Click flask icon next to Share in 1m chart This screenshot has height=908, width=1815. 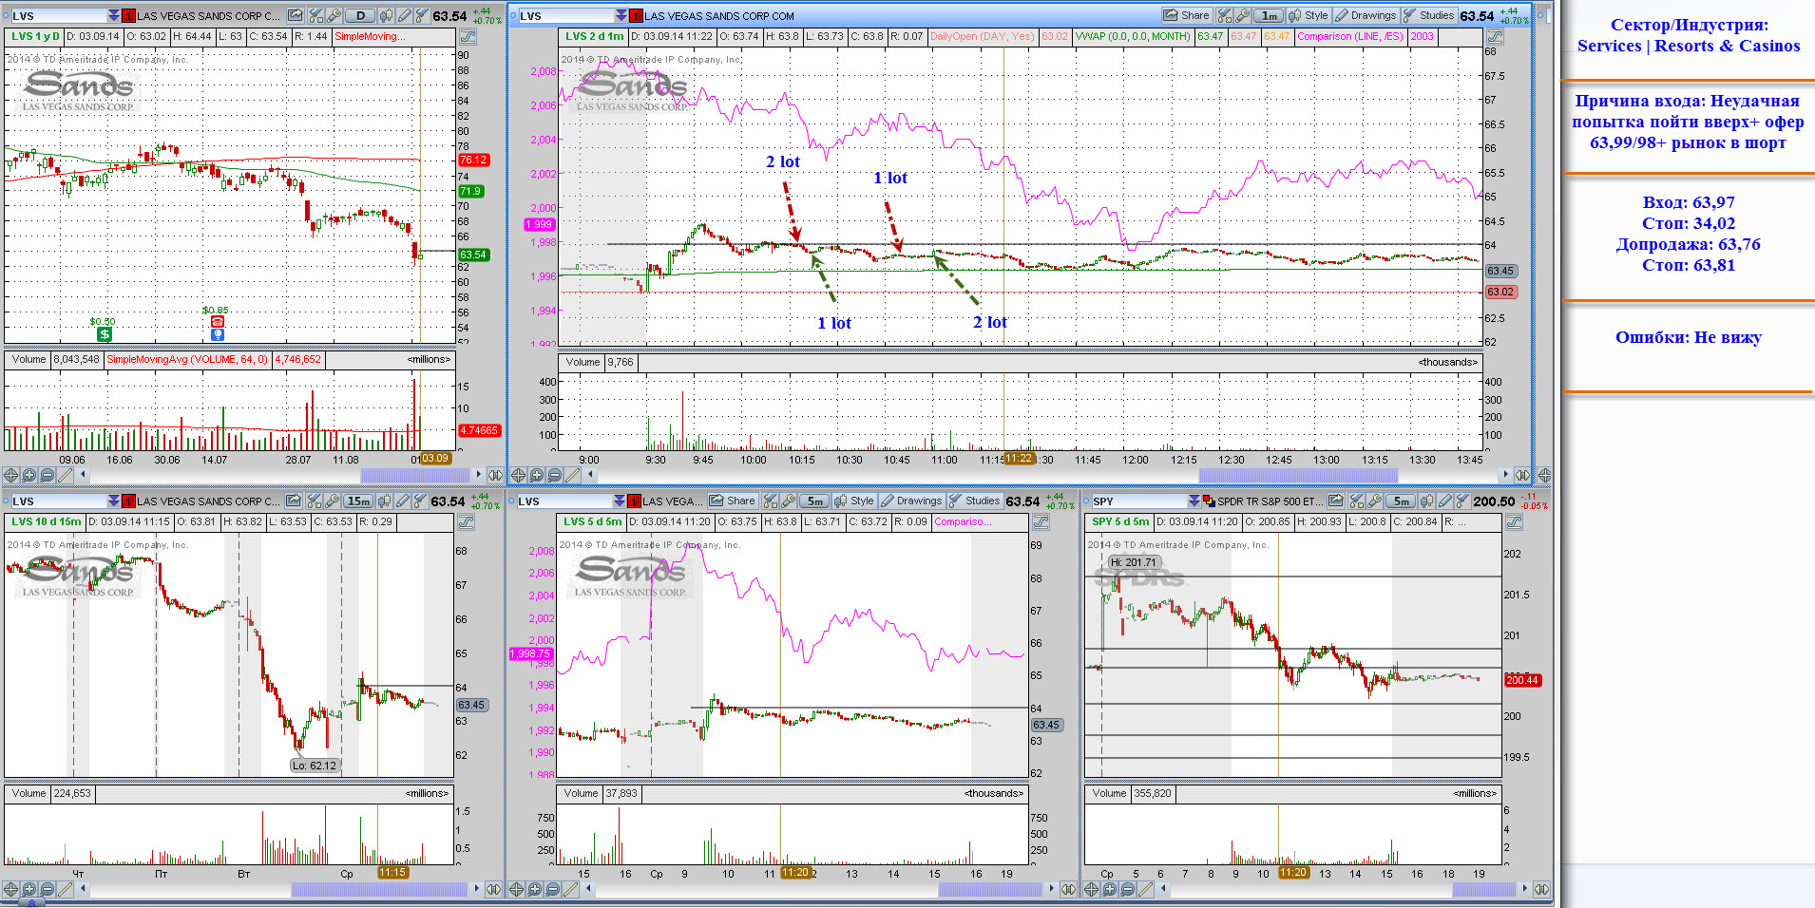coord(1224,16)
